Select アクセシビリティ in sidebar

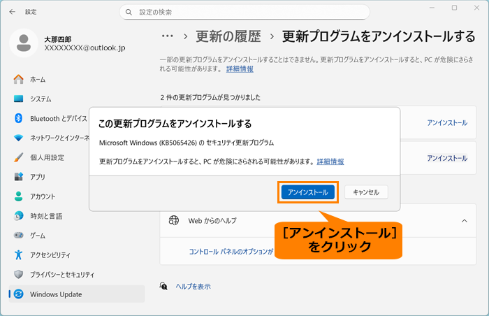[x=77, y=254]
